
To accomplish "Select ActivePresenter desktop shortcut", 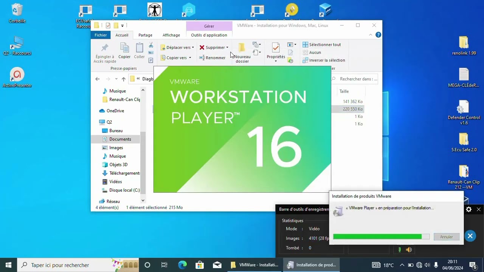I will (17, 77).
